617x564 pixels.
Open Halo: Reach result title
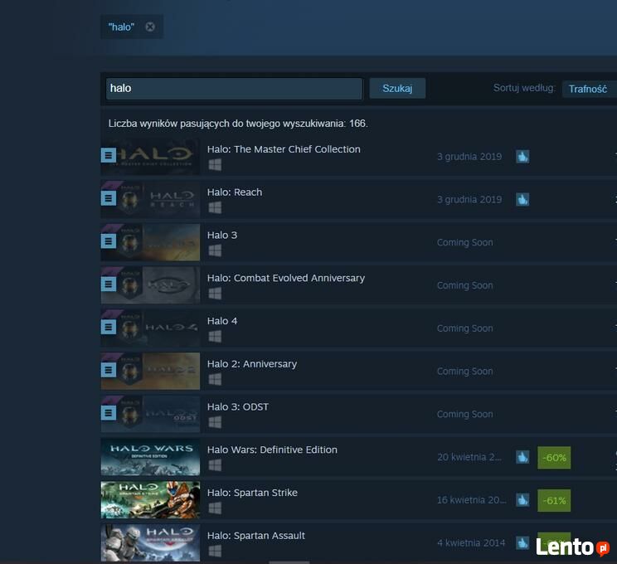pos(235,192)
